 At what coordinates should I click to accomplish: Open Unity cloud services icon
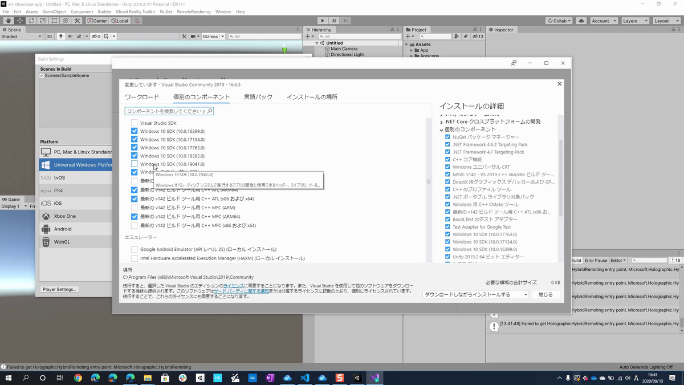click(x=581, y=21)
